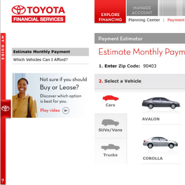Viewport: 185px width, 185px height.
Task: Open the Explore Financing tab
Action: 110,11
